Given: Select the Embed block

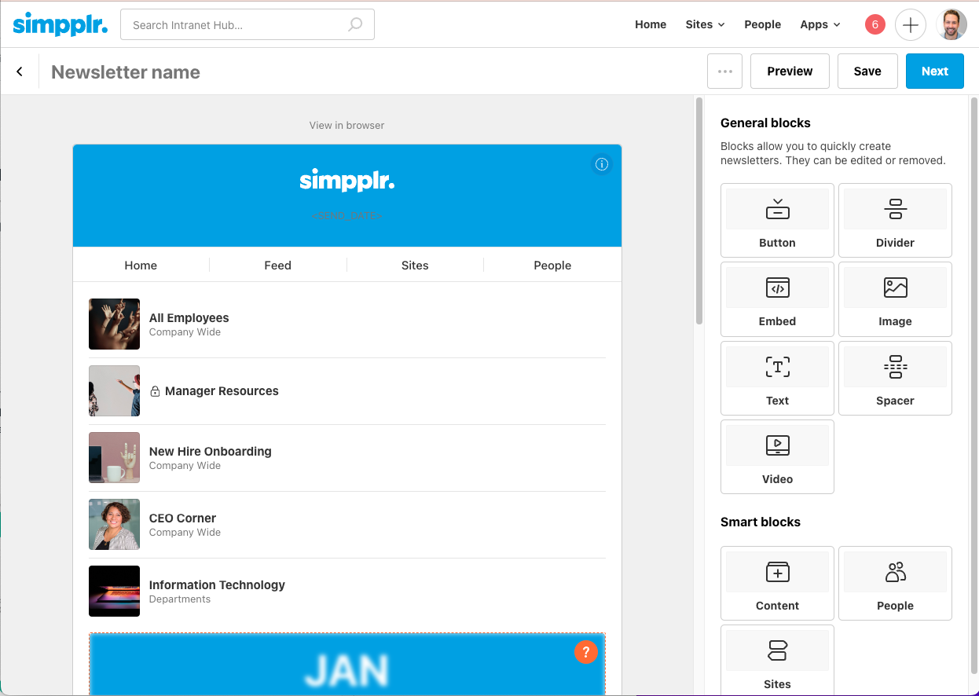Looking at the screenshot, I should 777,299.
